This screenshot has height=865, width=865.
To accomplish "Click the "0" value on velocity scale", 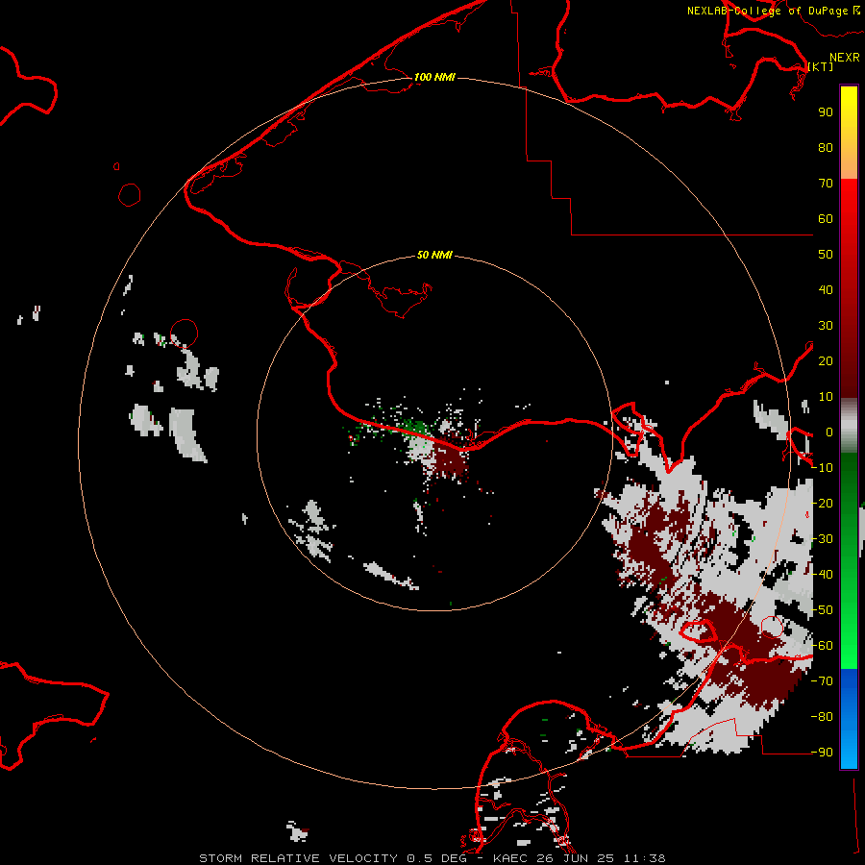I will [x=829, y=432].
